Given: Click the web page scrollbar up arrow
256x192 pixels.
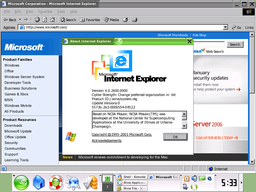Looking at the screenshot, I should point(252,35).
